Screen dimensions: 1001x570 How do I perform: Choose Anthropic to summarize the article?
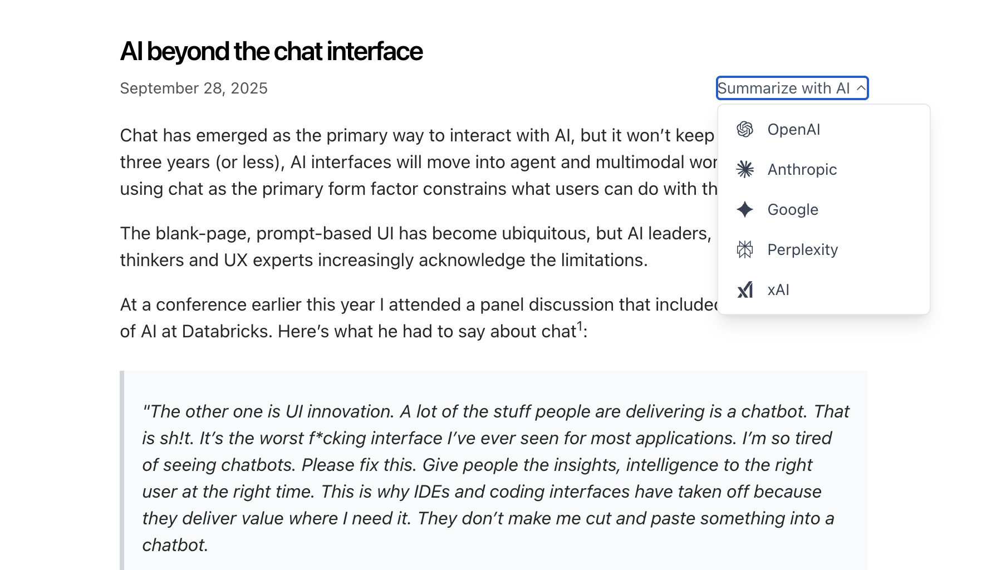tap(802, 169)
